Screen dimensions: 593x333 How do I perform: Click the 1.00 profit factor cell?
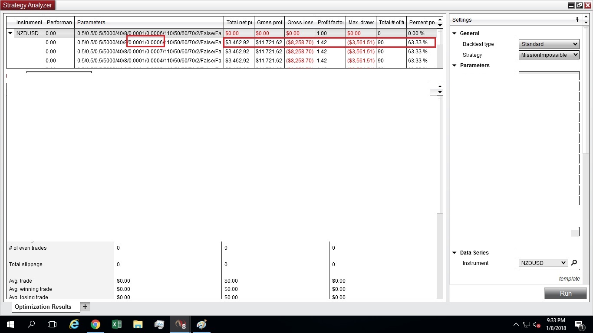330,33
